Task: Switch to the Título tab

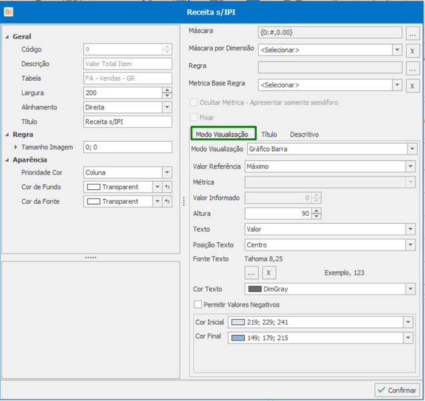Action: (x=269, y=134)
